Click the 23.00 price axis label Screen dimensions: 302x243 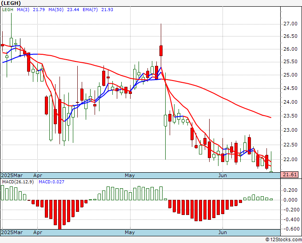(x=290, y=130)
